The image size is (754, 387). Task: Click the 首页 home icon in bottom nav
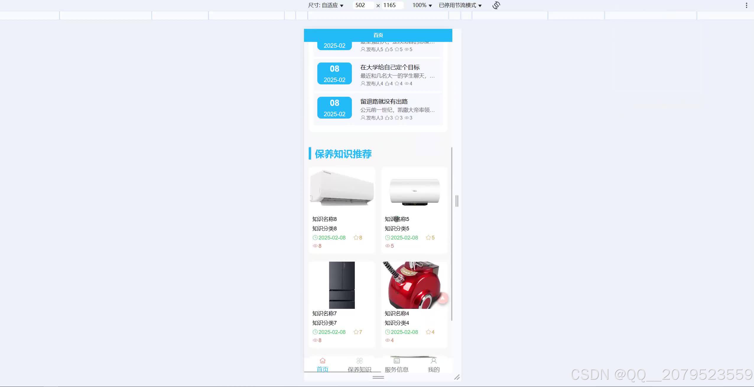click(322, 361)
